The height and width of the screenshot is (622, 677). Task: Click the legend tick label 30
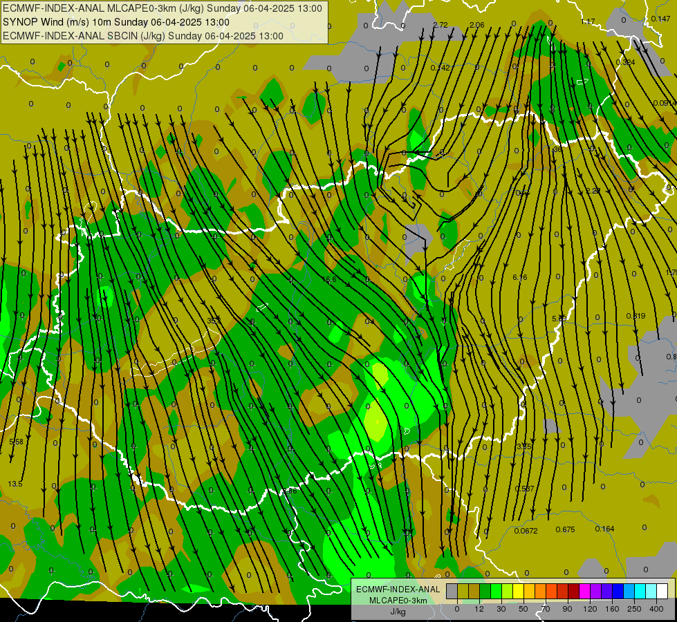coord(501,609)
